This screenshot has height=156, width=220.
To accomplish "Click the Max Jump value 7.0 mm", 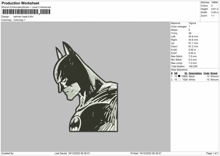I will point(192,63).
